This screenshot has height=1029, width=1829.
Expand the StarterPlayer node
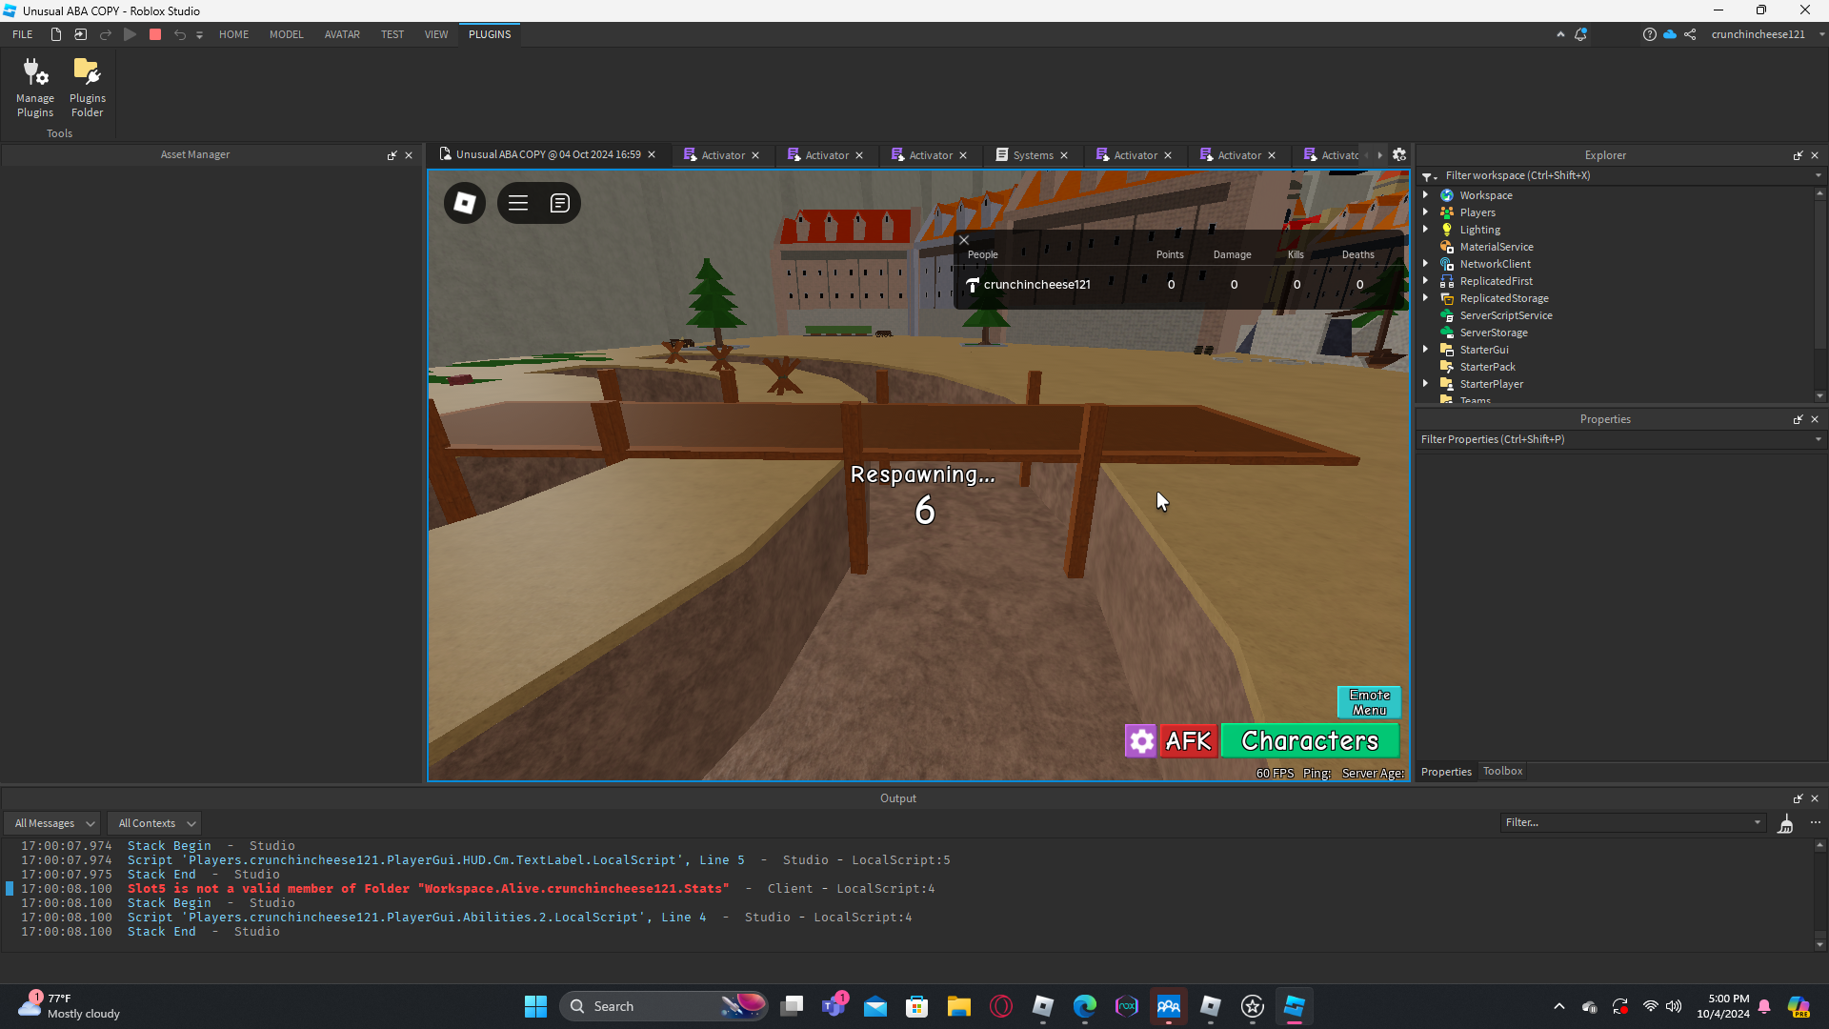(x=1426, y=383)
